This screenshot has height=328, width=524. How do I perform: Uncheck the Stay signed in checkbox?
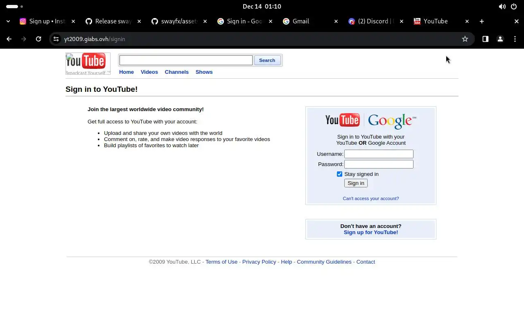pos(339,174)
